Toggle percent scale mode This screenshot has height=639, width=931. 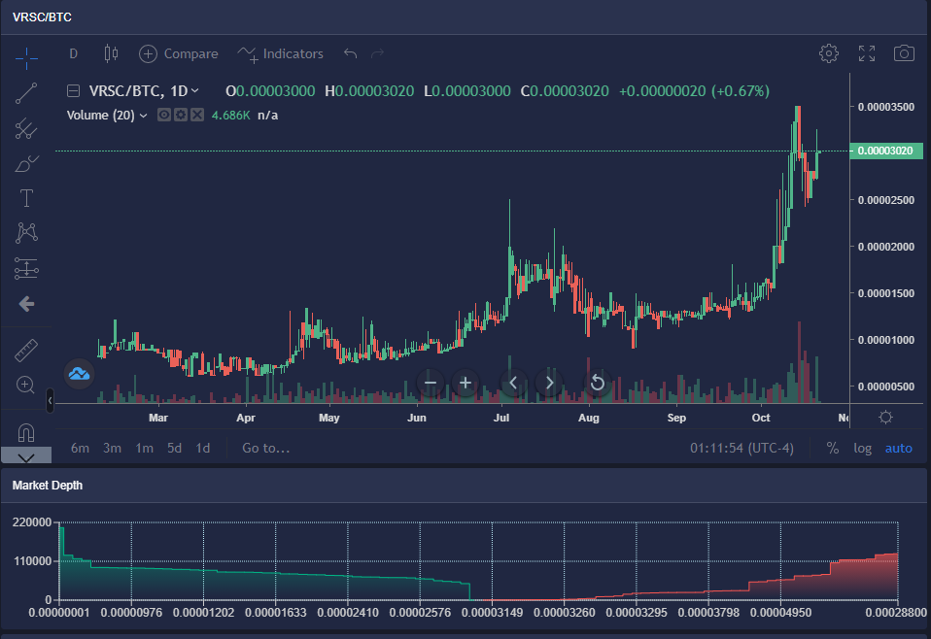833,448
